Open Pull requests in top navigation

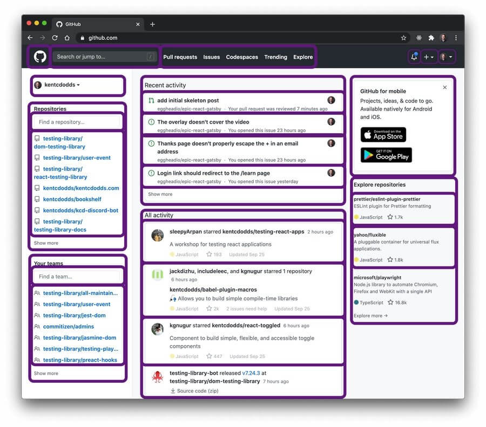[x=180, y=57]
